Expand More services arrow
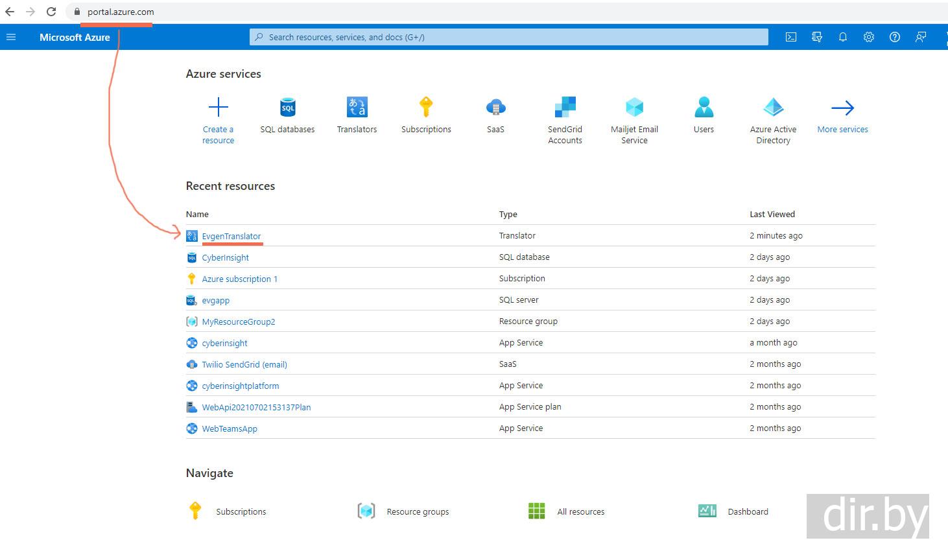This screenshot has width=948, height=549. coord(842,108)
